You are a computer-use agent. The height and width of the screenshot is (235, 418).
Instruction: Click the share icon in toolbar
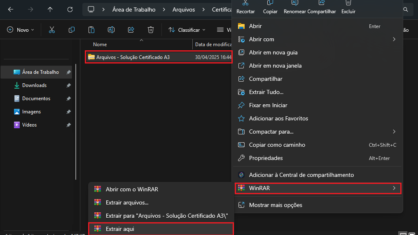[x=131, y=30]
